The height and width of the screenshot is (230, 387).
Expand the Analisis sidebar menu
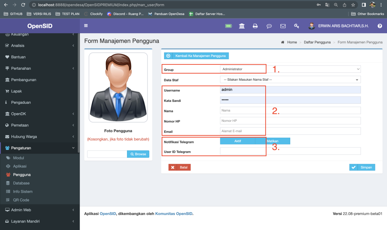coord(40,46)
